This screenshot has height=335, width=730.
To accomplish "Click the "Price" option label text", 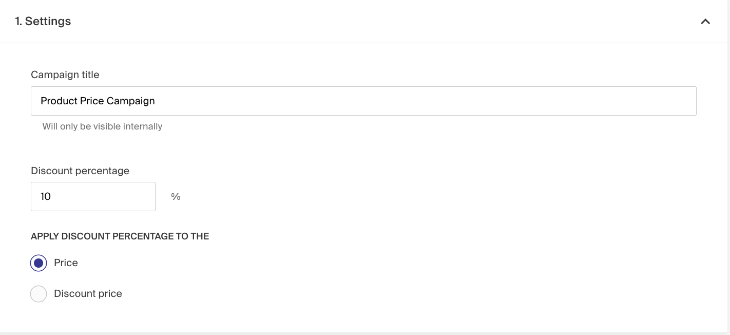I will coord(66,263).
